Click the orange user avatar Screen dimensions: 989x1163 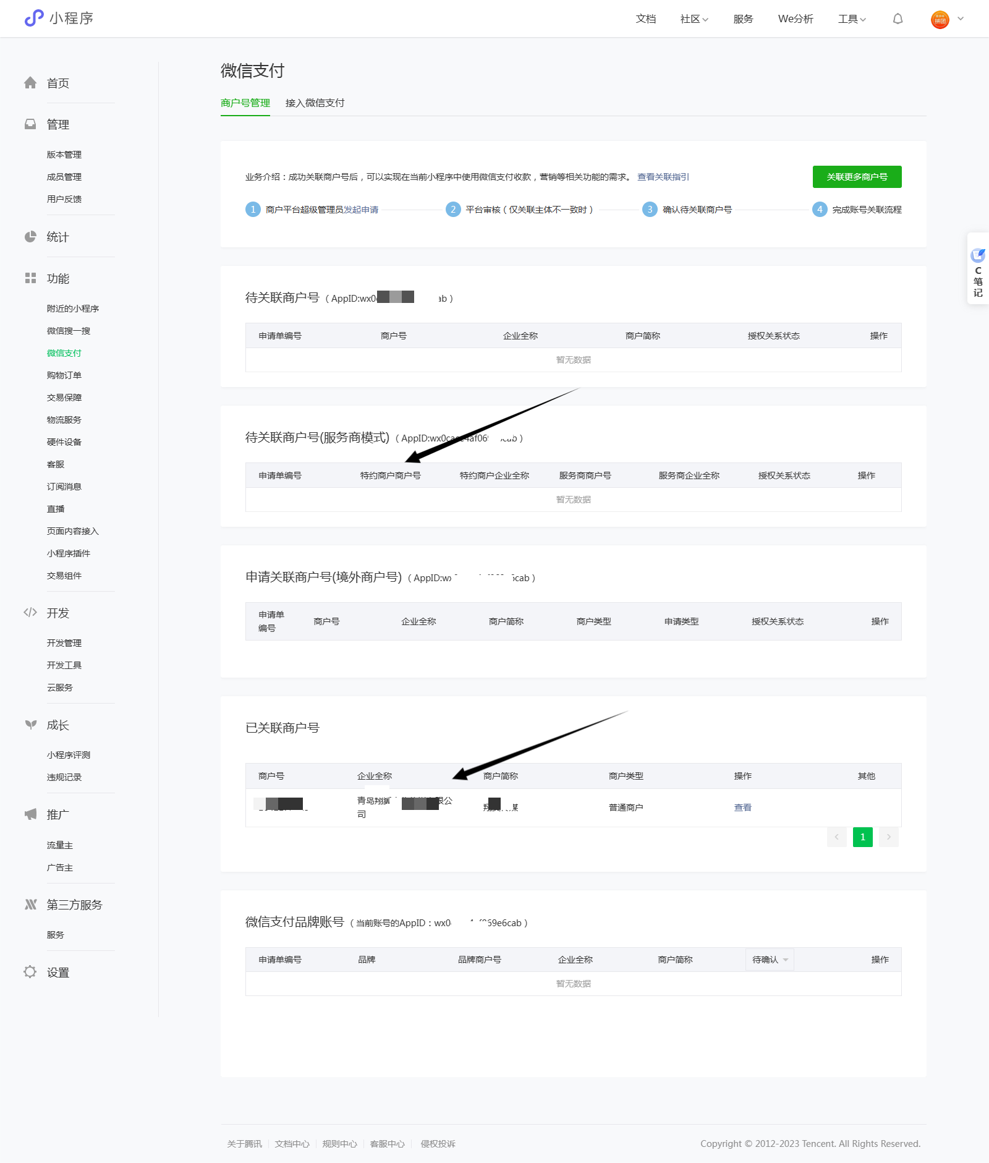click(x=940, y=19)
